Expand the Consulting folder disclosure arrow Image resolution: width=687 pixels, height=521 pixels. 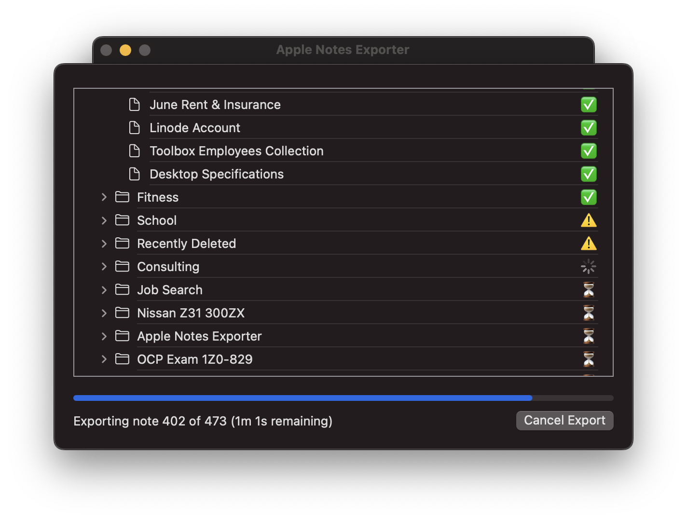(x=104, y=266)
